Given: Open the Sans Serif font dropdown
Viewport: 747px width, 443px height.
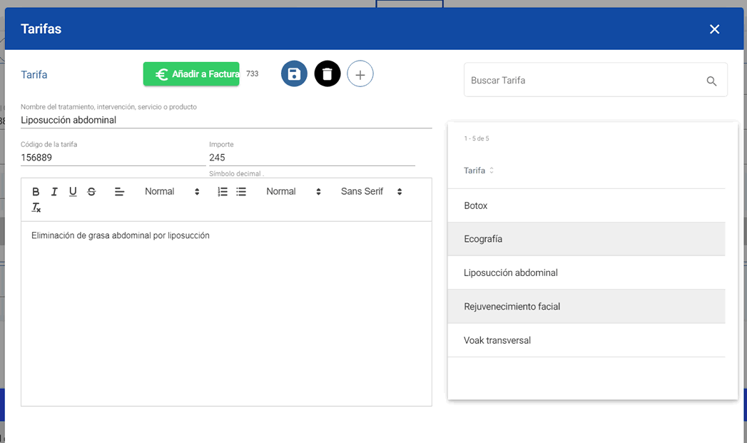Looking at the screenshot, I should pos(371,192).
